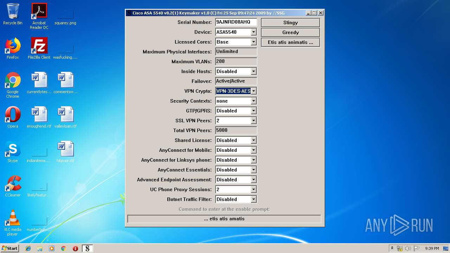Click the Greedy button
Viewport: 450px width, 253px height.
pyautogui.click(x=290, y=32)
